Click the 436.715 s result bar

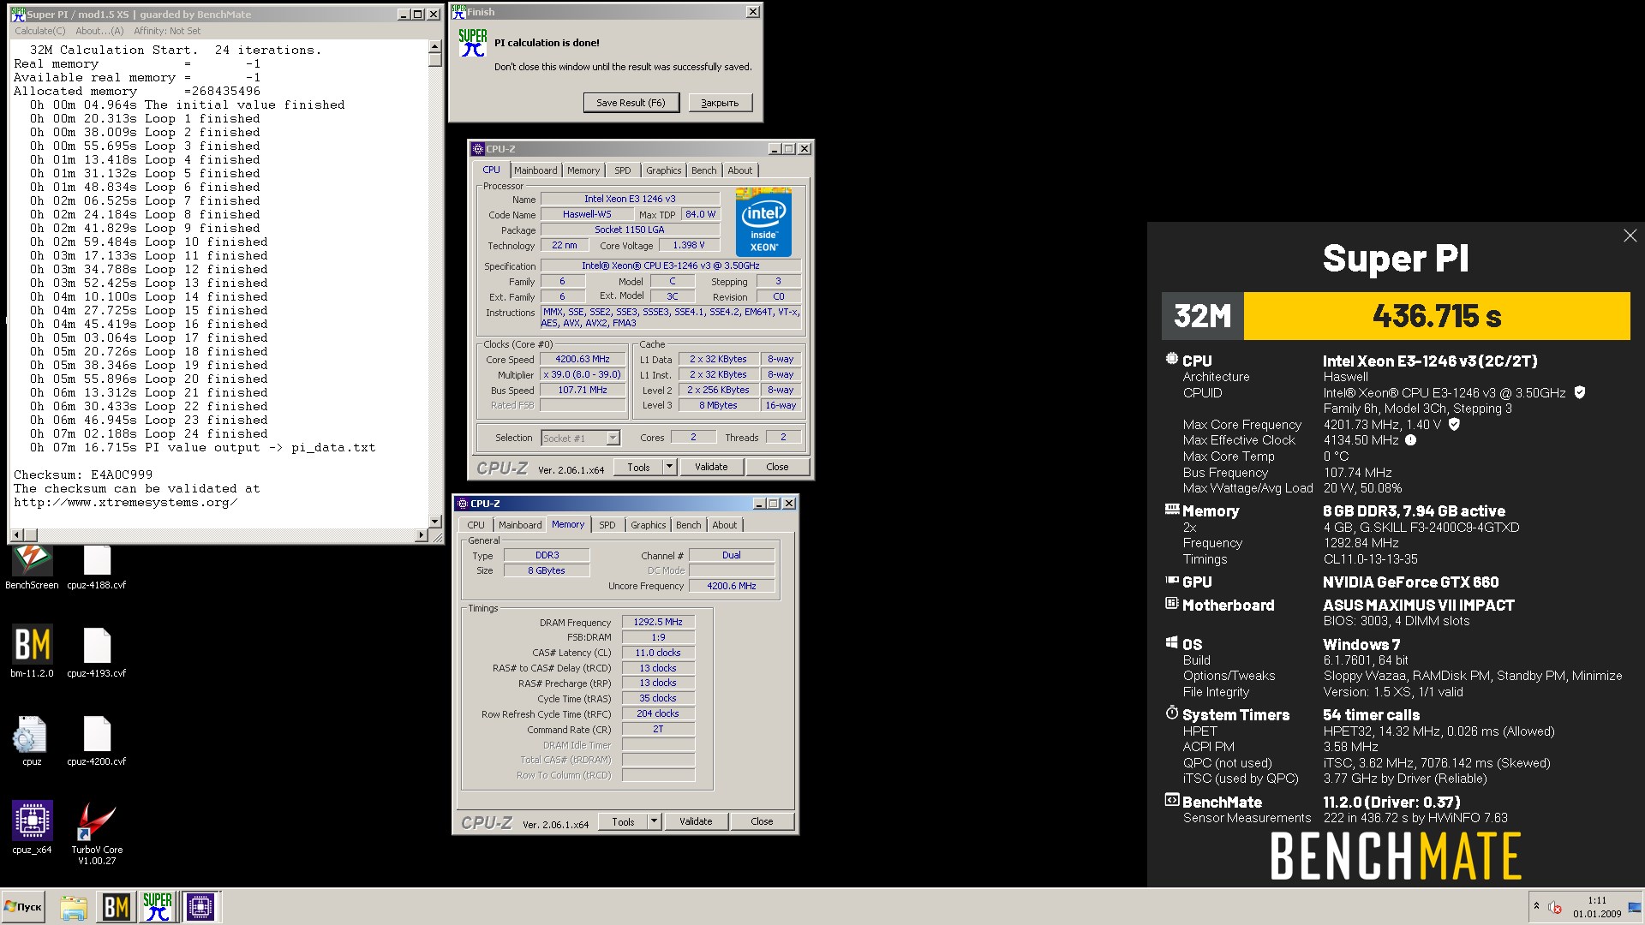[x=1437, y=316]
